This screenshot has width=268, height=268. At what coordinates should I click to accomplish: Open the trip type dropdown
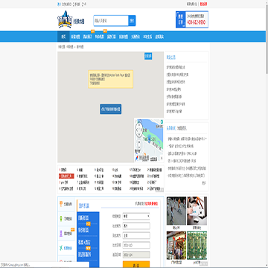click(136, 216)
